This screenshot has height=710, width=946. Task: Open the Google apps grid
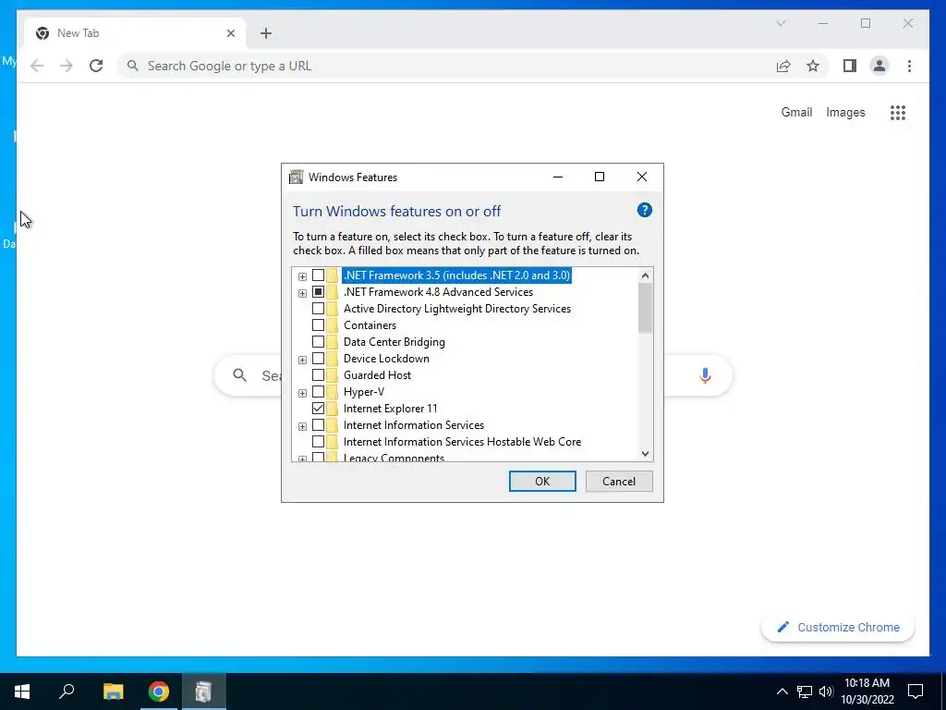pos(898,112)
